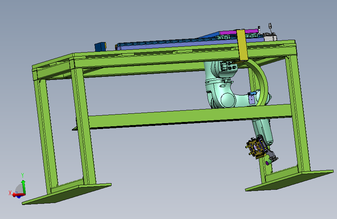Select the left green base plate
The height and width of the screenshot is (219, 337).
click(x=66, y=194)
